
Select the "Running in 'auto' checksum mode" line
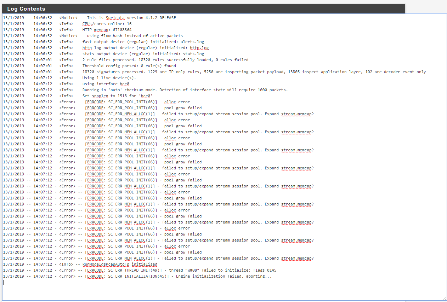click(145, 90)
